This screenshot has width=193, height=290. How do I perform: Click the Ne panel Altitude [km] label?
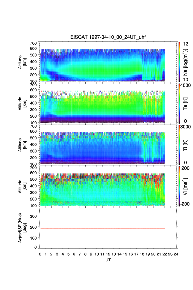pyautogui.click(x=22, y=62)
